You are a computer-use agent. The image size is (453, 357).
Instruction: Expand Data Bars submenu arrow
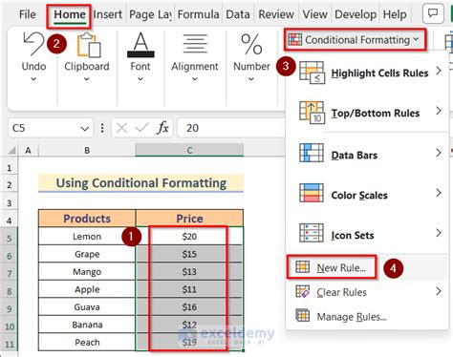[x=439, y=153]
